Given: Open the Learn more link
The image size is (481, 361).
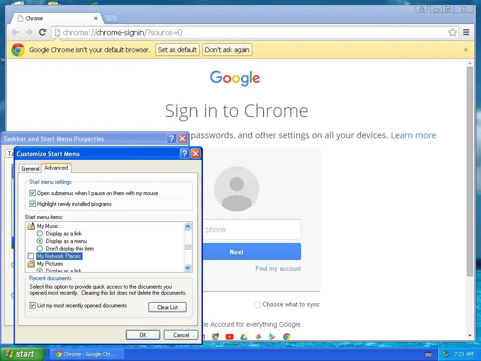Looking at the screenshot, I should (413, 135).
